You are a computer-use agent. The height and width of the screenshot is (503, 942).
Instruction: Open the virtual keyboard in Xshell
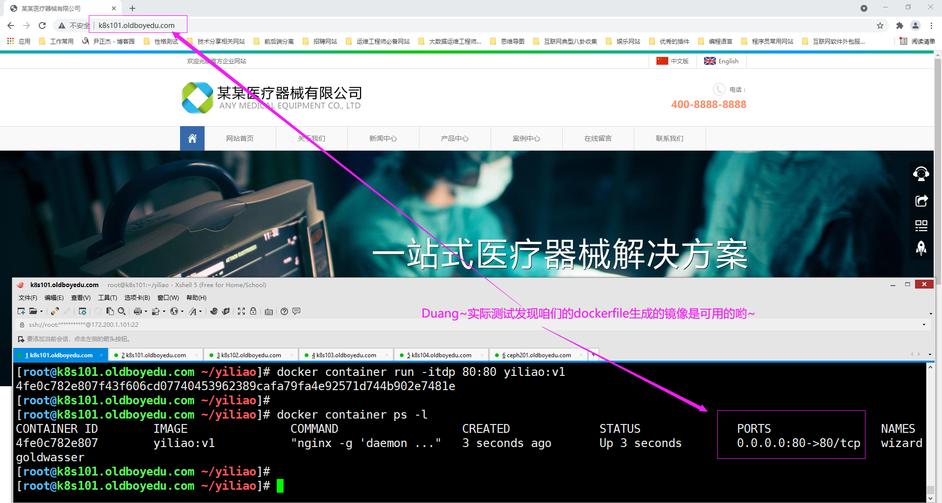pyautogui.click(x=269, y=311)
